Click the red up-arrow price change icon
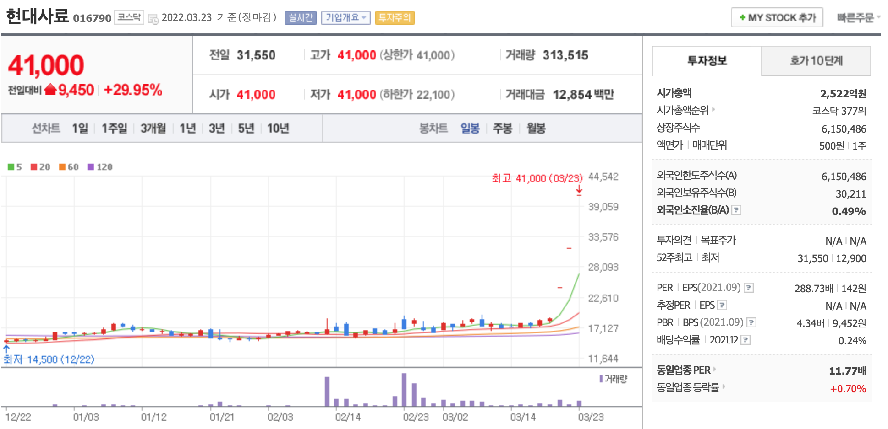Viewport: 888px width, 429px height. pyautogui.click(x=50, y=90)
